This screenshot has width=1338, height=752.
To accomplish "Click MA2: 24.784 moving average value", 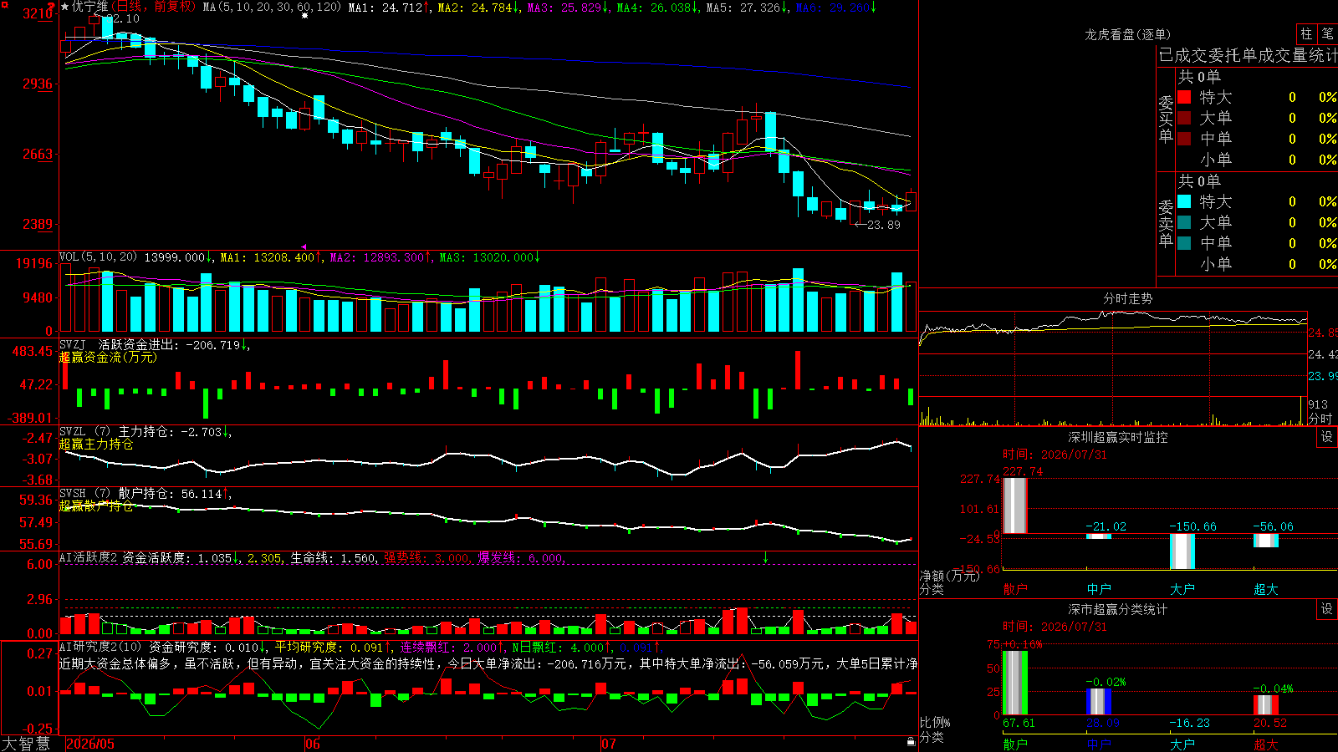I will tap(478, 7).
